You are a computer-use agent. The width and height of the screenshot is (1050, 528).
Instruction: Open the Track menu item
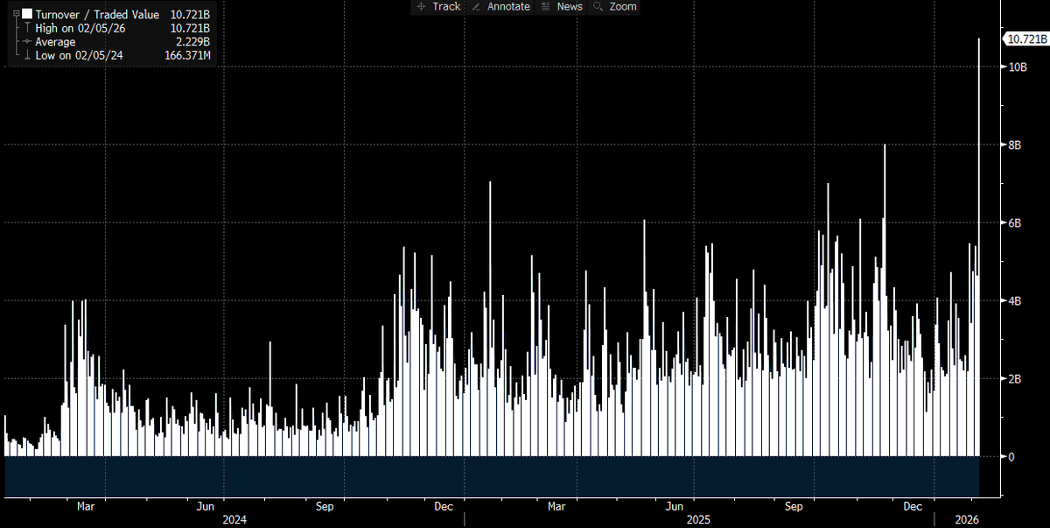pos(446,7)
